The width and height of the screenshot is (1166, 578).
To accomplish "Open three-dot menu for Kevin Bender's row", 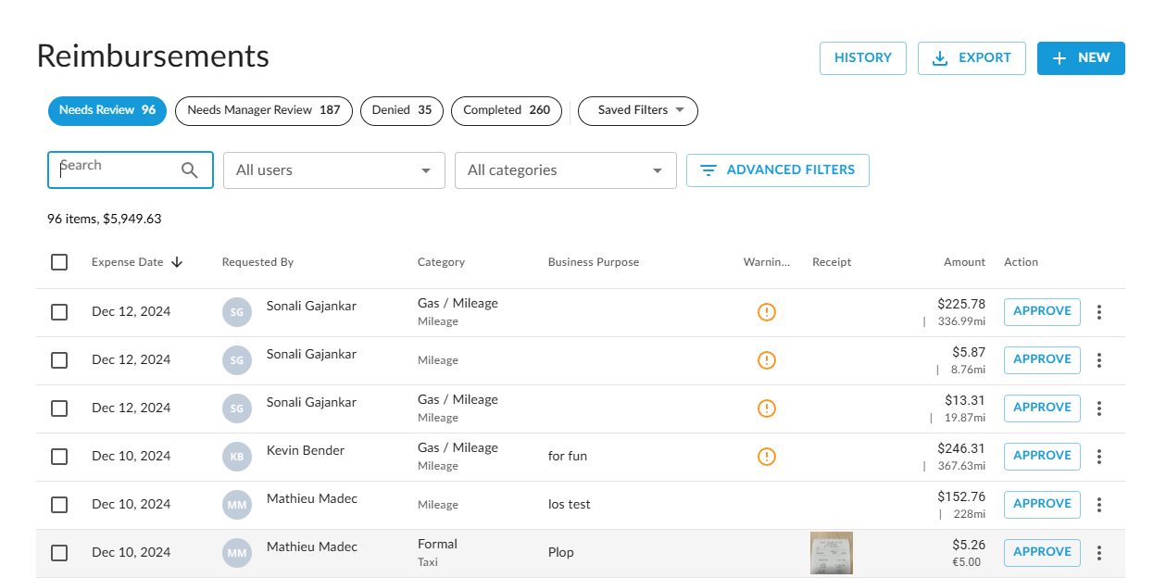I will (1099, 457).
